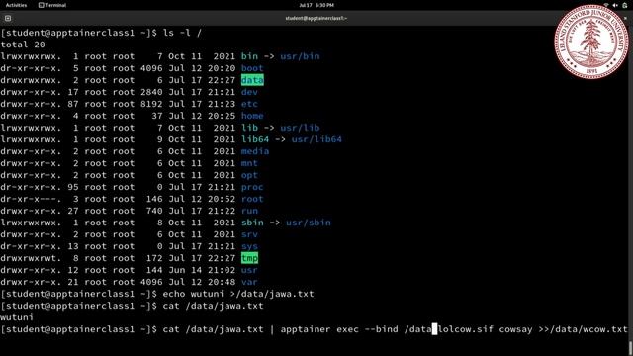633x356 pixels.
Task: Click the volume speaker icon in top bar
Action: click(x=615, y=5)
